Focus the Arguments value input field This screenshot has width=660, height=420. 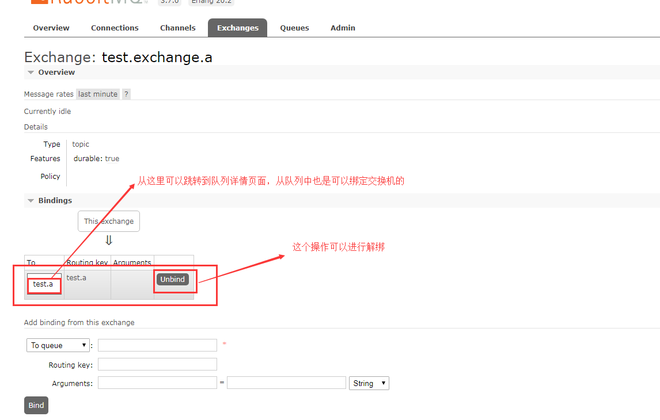click(286, 383)
